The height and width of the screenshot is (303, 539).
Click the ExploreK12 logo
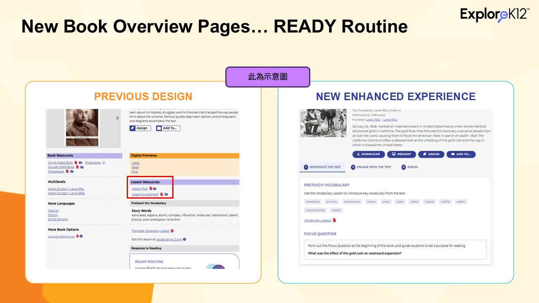tap(495, 14)
